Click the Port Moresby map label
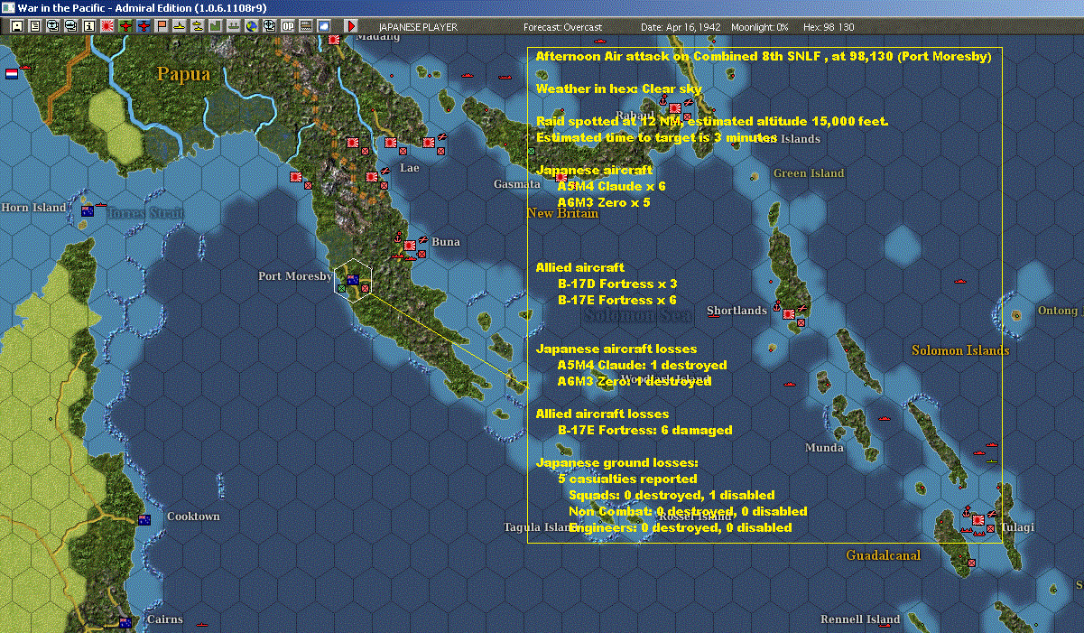 pyautogui.click(x=295, y=276)
